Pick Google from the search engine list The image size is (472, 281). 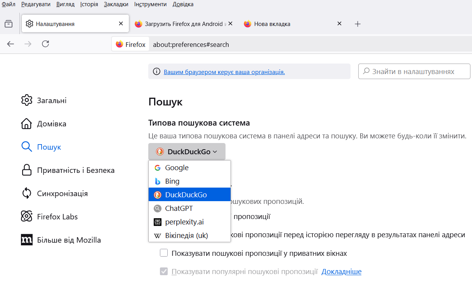tap(190, 168)
